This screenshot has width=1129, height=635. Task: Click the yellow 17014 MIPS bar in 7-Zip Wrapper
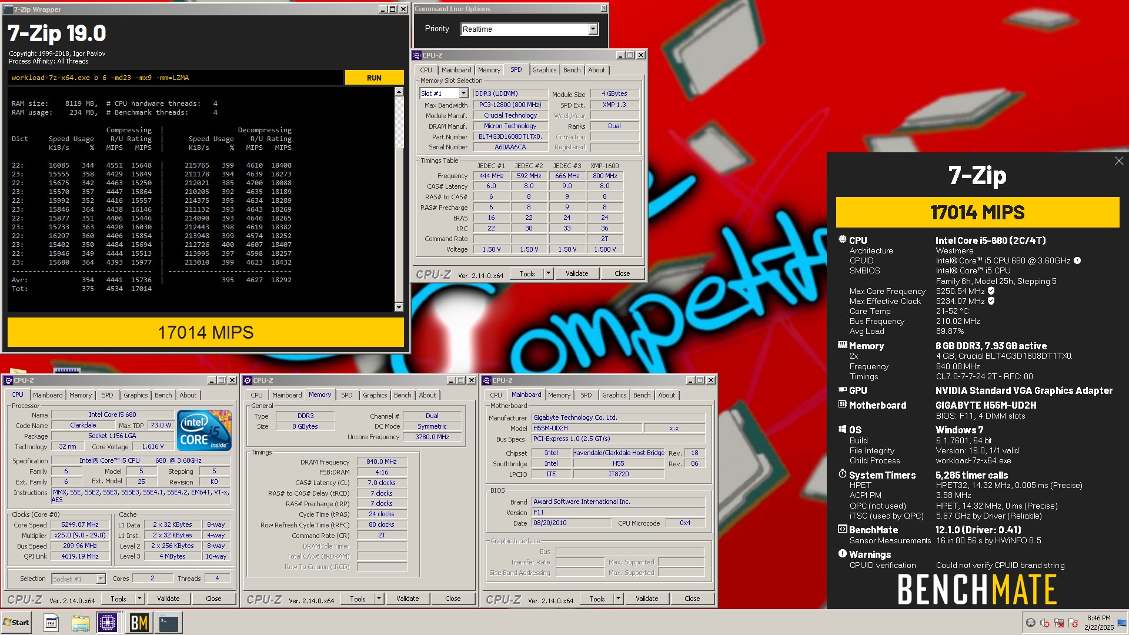(x=205, y=332)
